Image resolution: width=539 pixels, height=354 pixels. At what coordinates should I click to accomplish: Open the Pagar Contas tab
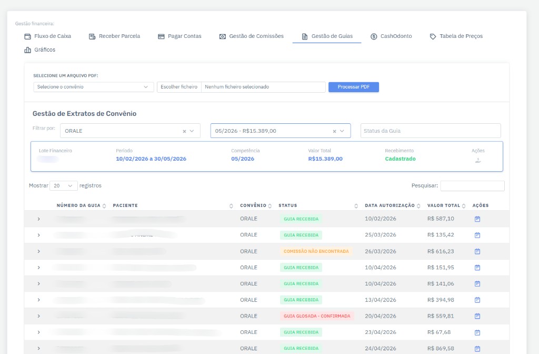(x=180, y=36)
